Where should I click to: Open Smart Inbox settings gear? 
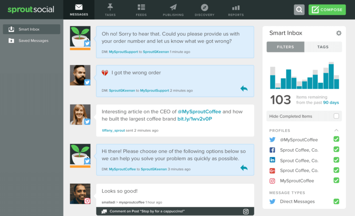(x=339, y=33)
